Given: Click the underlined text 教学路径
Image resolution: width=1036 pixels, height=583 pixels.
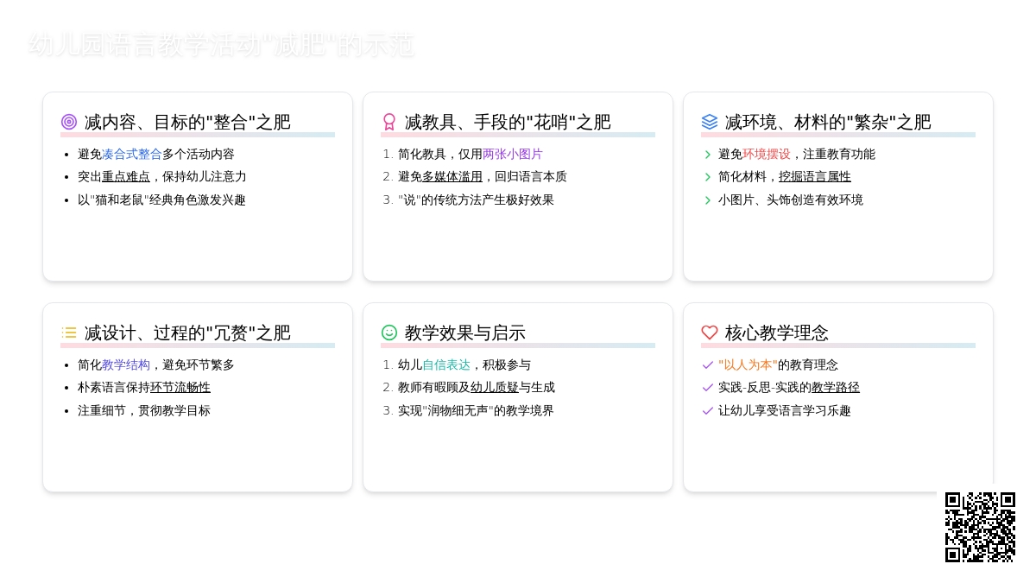Looking at the screenshot, I should (x=836, y=388).
